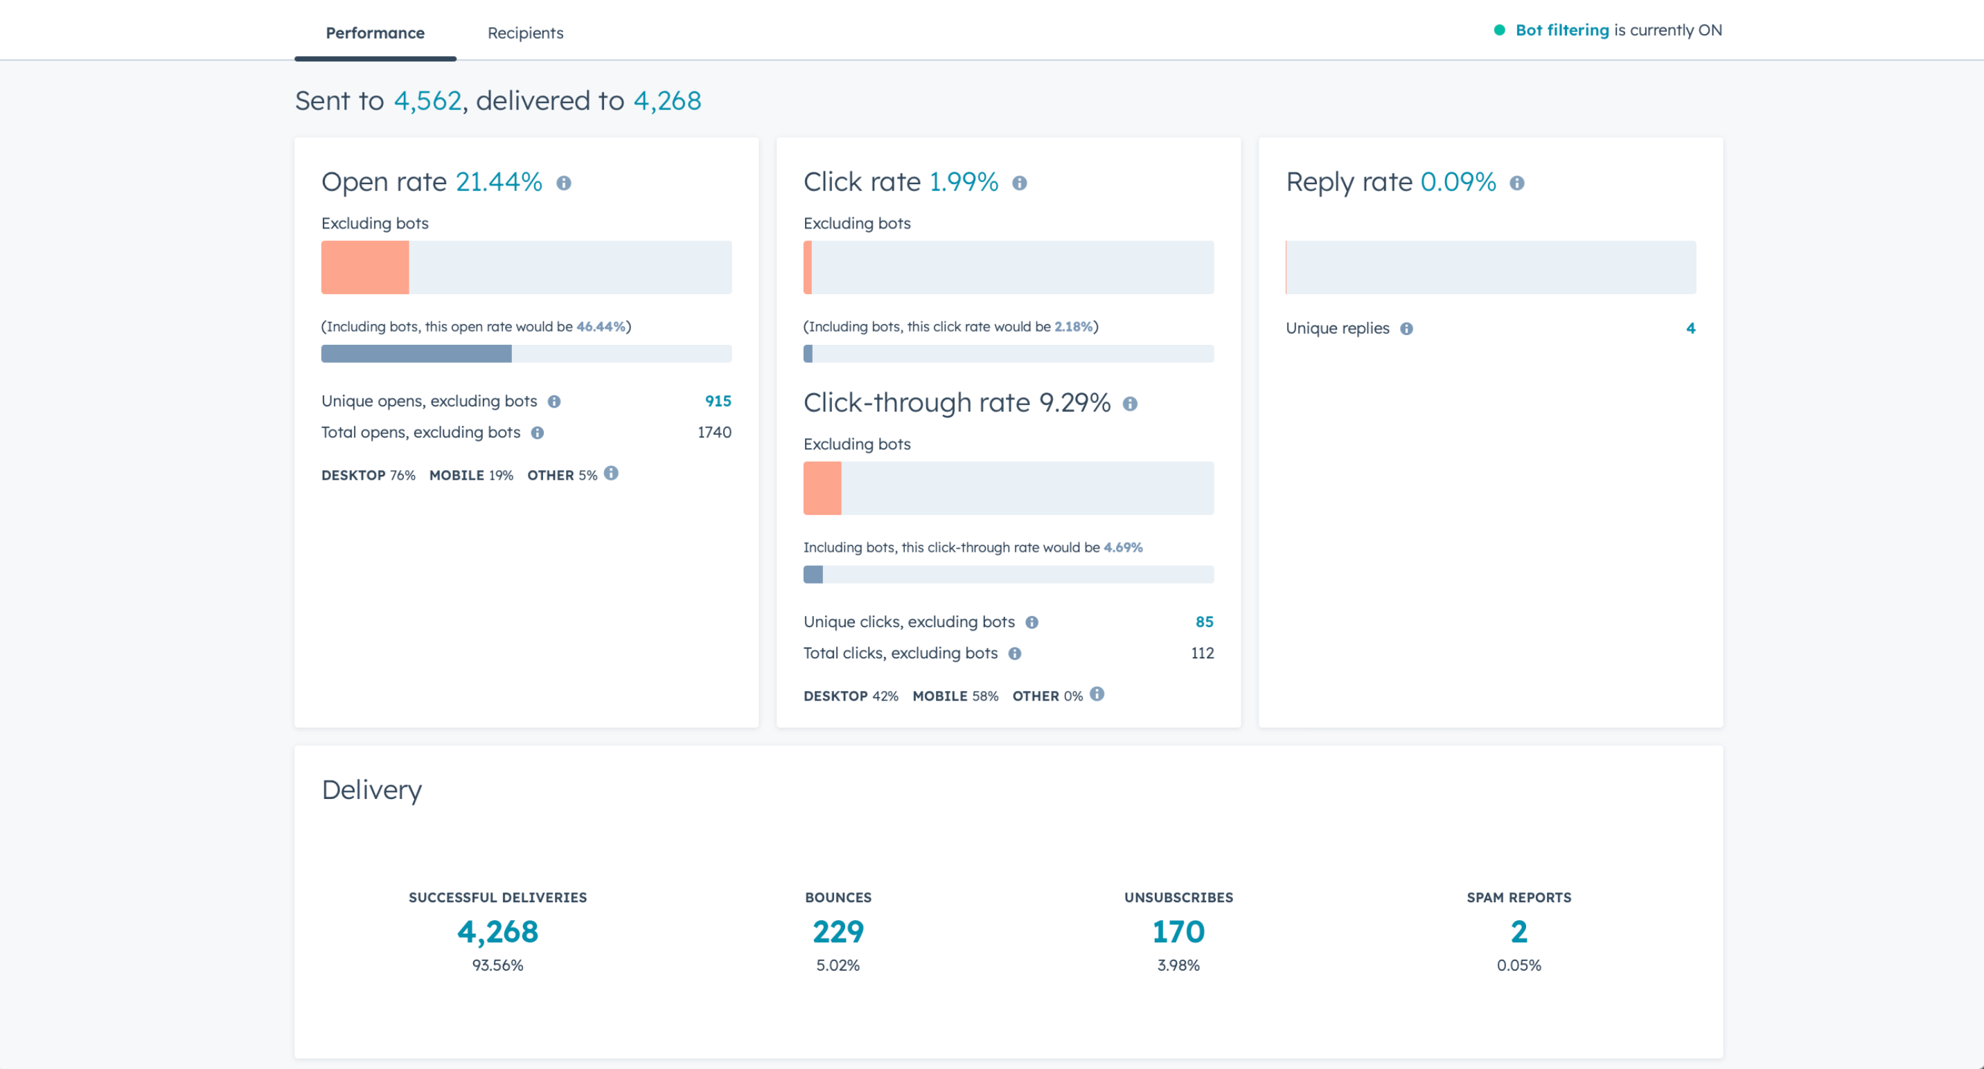Open the Click-through rate info icon
Viewport: 1984px width, 1069px height.
click(1130, 404)
